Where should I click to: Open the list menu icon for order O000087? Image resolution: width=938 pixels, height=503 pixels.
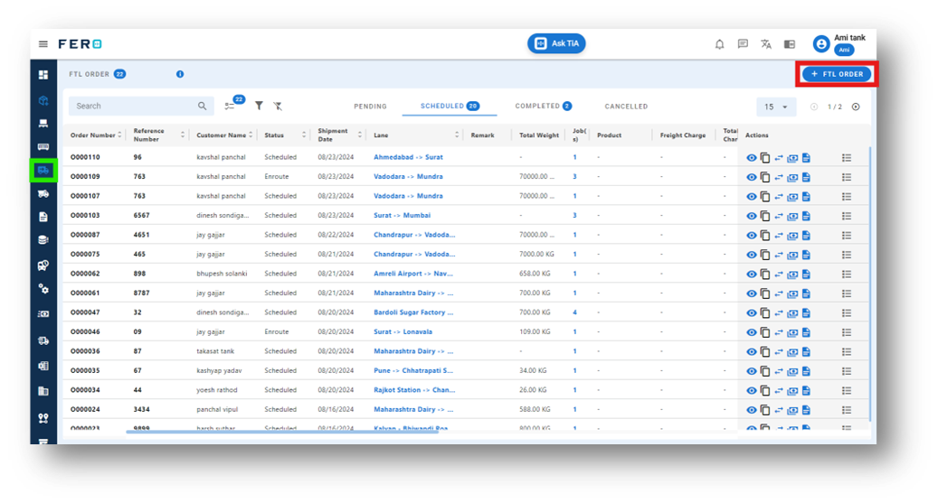click(x=847, y=236)
